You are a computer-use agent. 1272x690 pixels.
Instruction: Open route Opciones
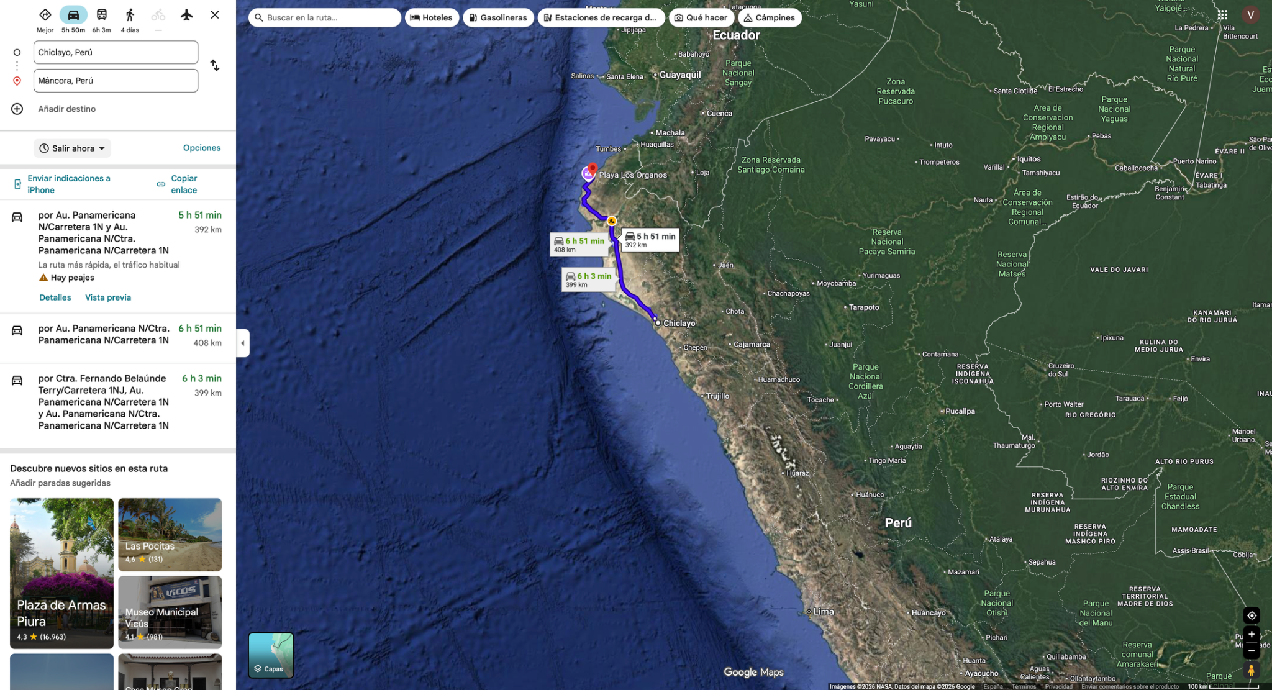(202, 148)
